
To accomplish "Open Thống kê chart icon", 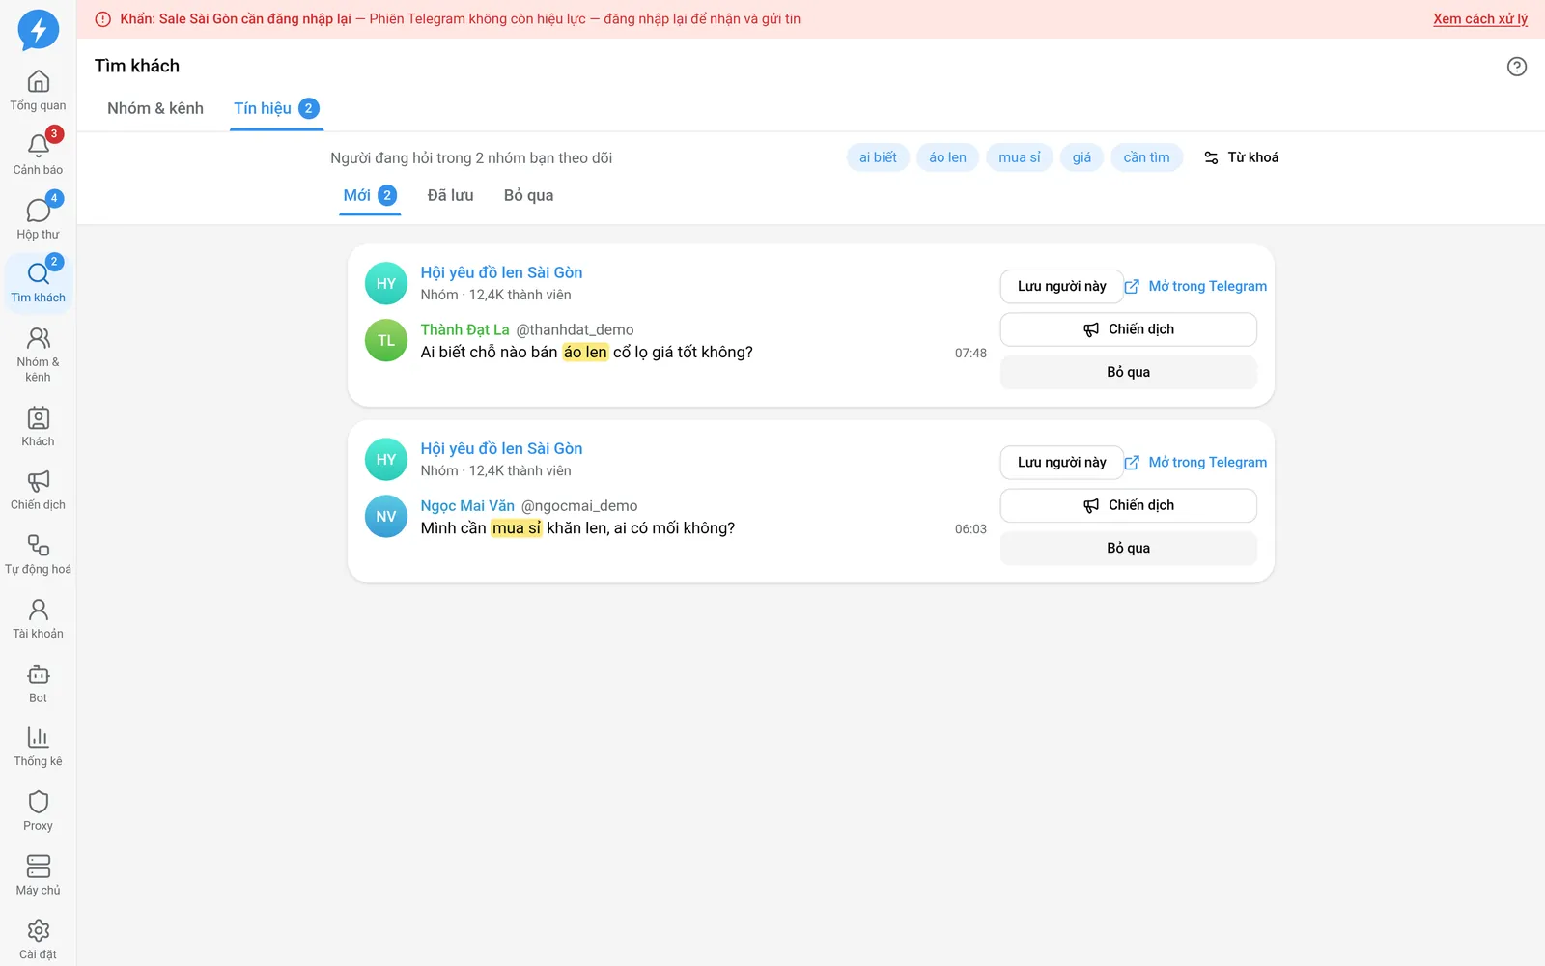I will tap(38, 748).
